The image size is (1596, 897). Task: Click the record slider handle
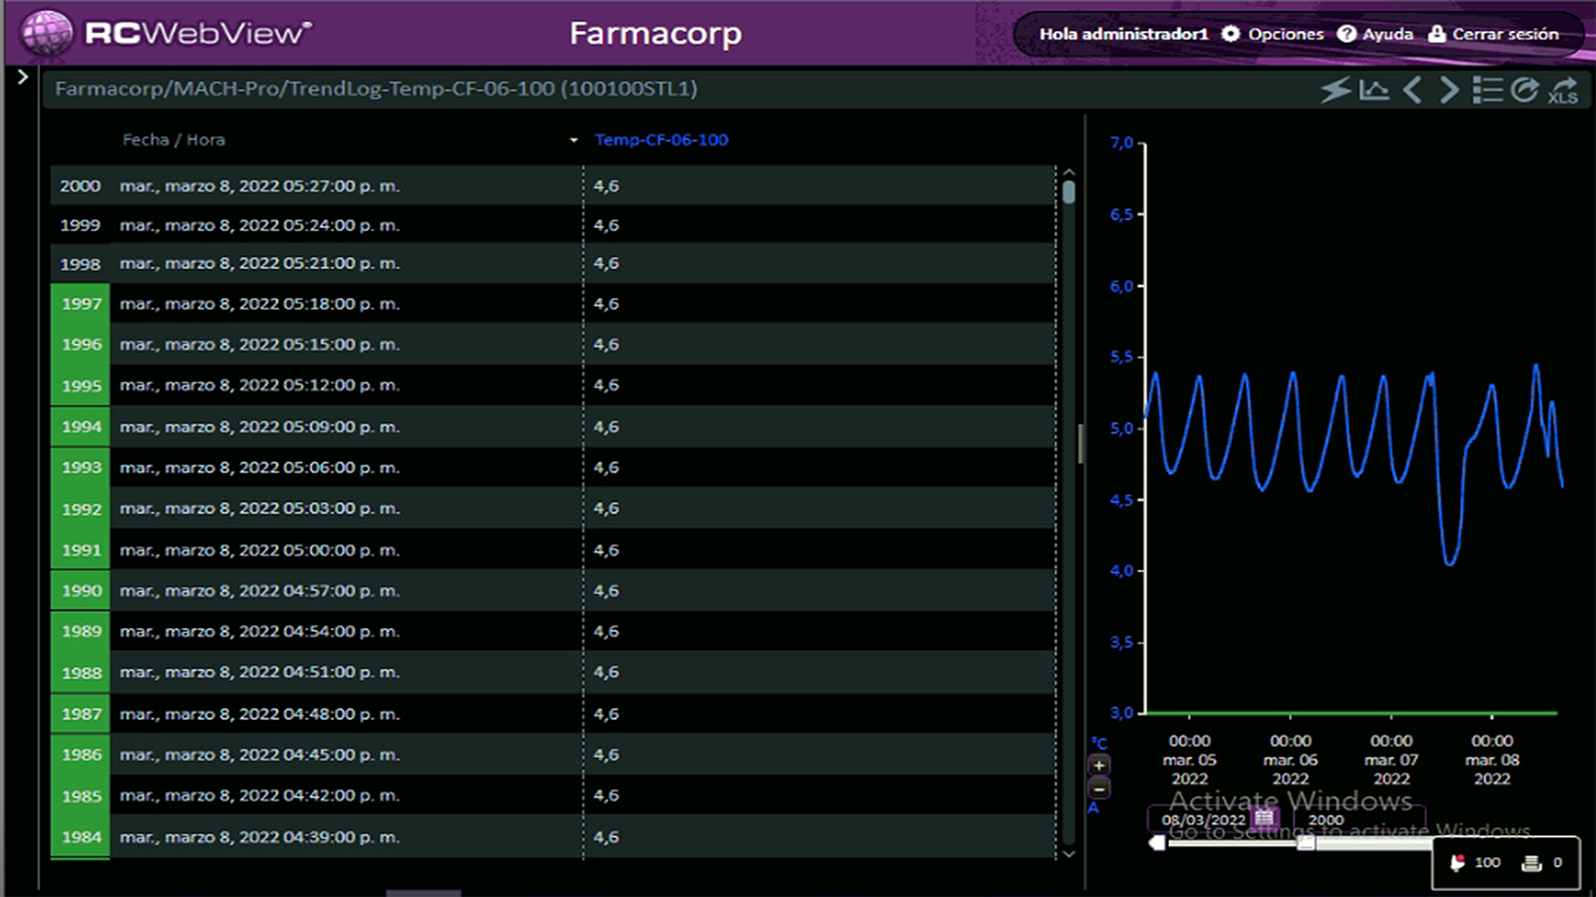tap(1306, 843)
